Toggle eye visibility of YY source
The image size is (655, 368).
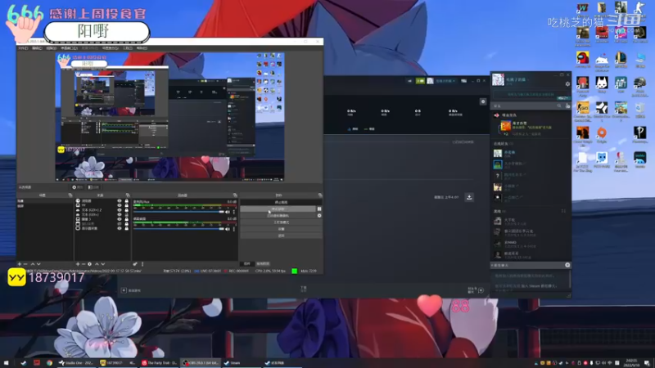pyautogui.click(x=120, y=206)
